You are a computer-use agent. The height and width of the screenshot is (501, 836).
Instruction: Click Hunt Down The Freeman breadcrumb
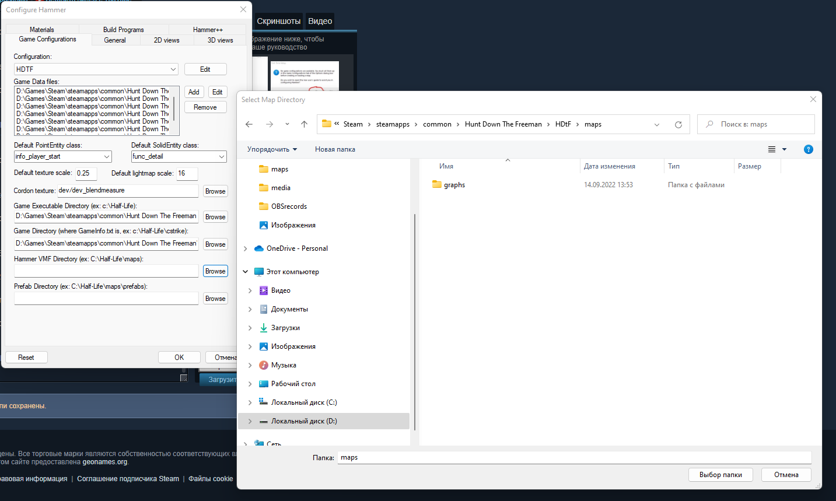pyautogui.click(x=503, y=124)
